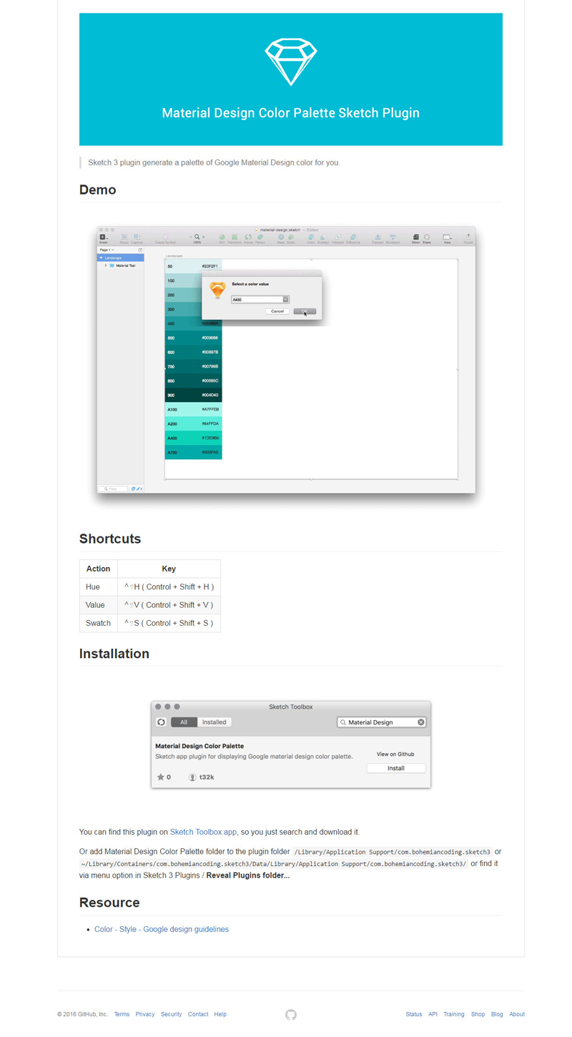Open the Training footer link
The width and height of the screenshot is (572, 1037).
click(x=454, y=1014)
